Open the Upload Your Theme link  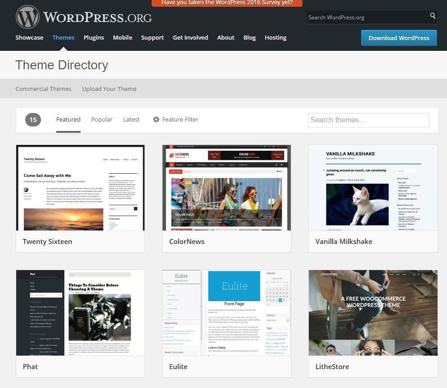point(109,89)
